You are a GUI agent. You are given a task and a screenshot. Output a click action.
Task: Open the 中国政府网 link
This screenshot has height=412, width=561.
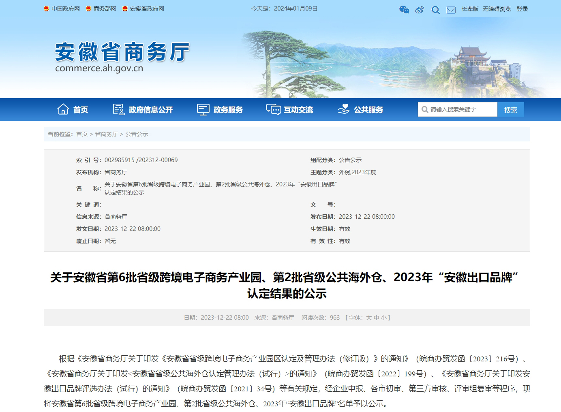65,9
